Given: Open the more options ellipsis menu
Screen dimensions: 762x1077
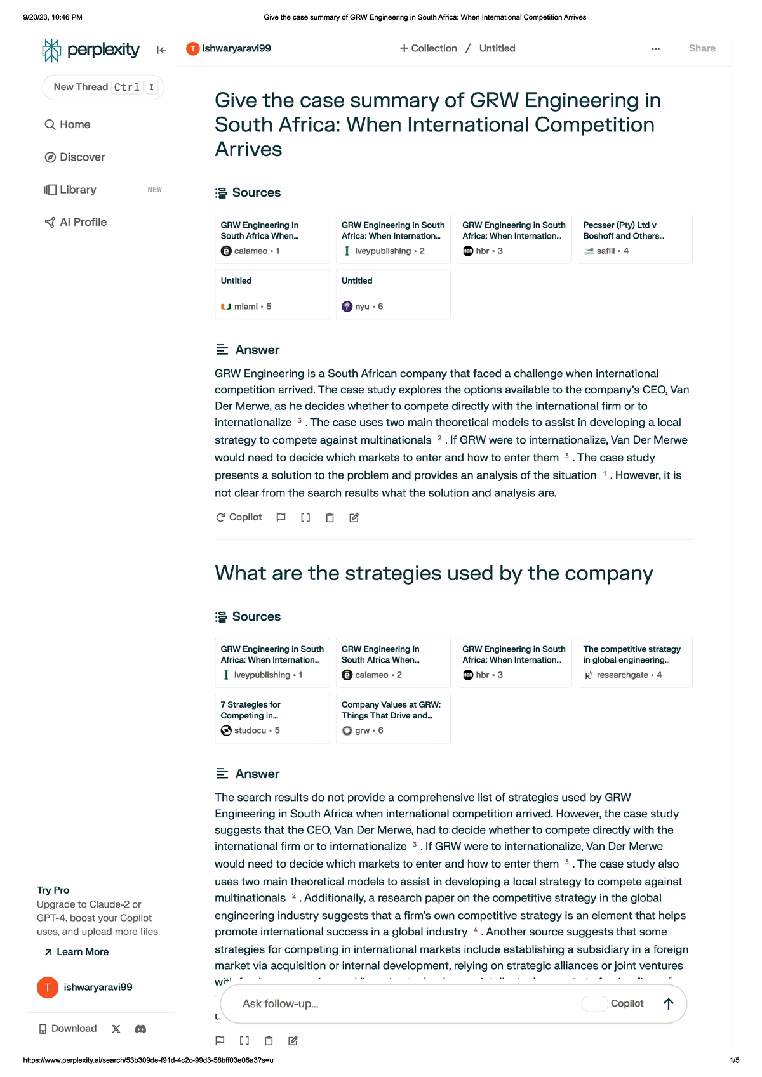Looking at the screenshot, I should (655, 48).
